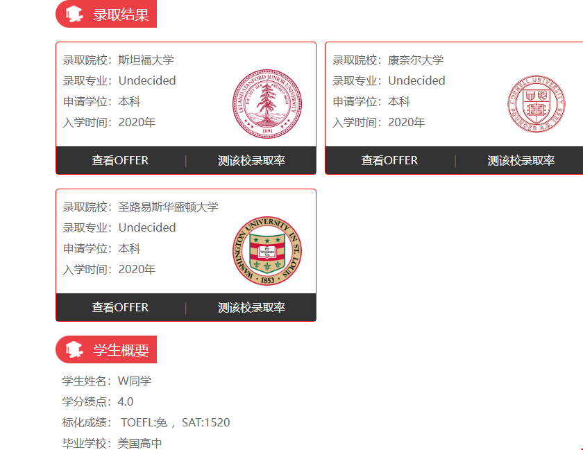583x450 pixels.
Task: Open 测该校录取率 for 圣路易斯华盛顿大学
Action: click(251, 307)
